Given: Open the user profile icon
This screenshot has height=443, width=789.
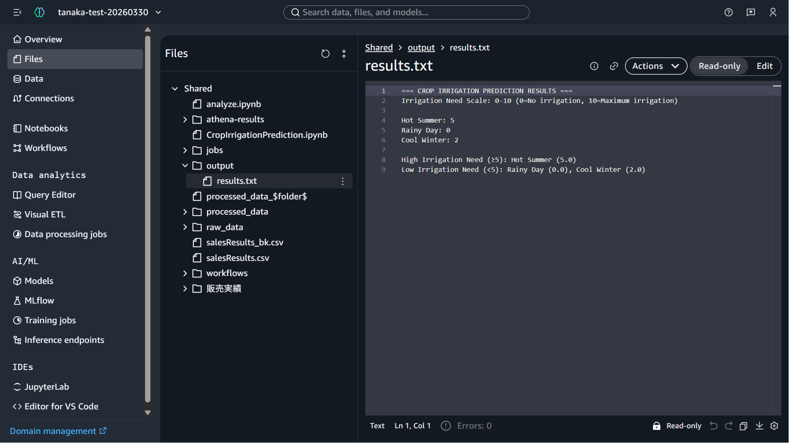Looking at the screenshot, I should [x=773, y=12].
